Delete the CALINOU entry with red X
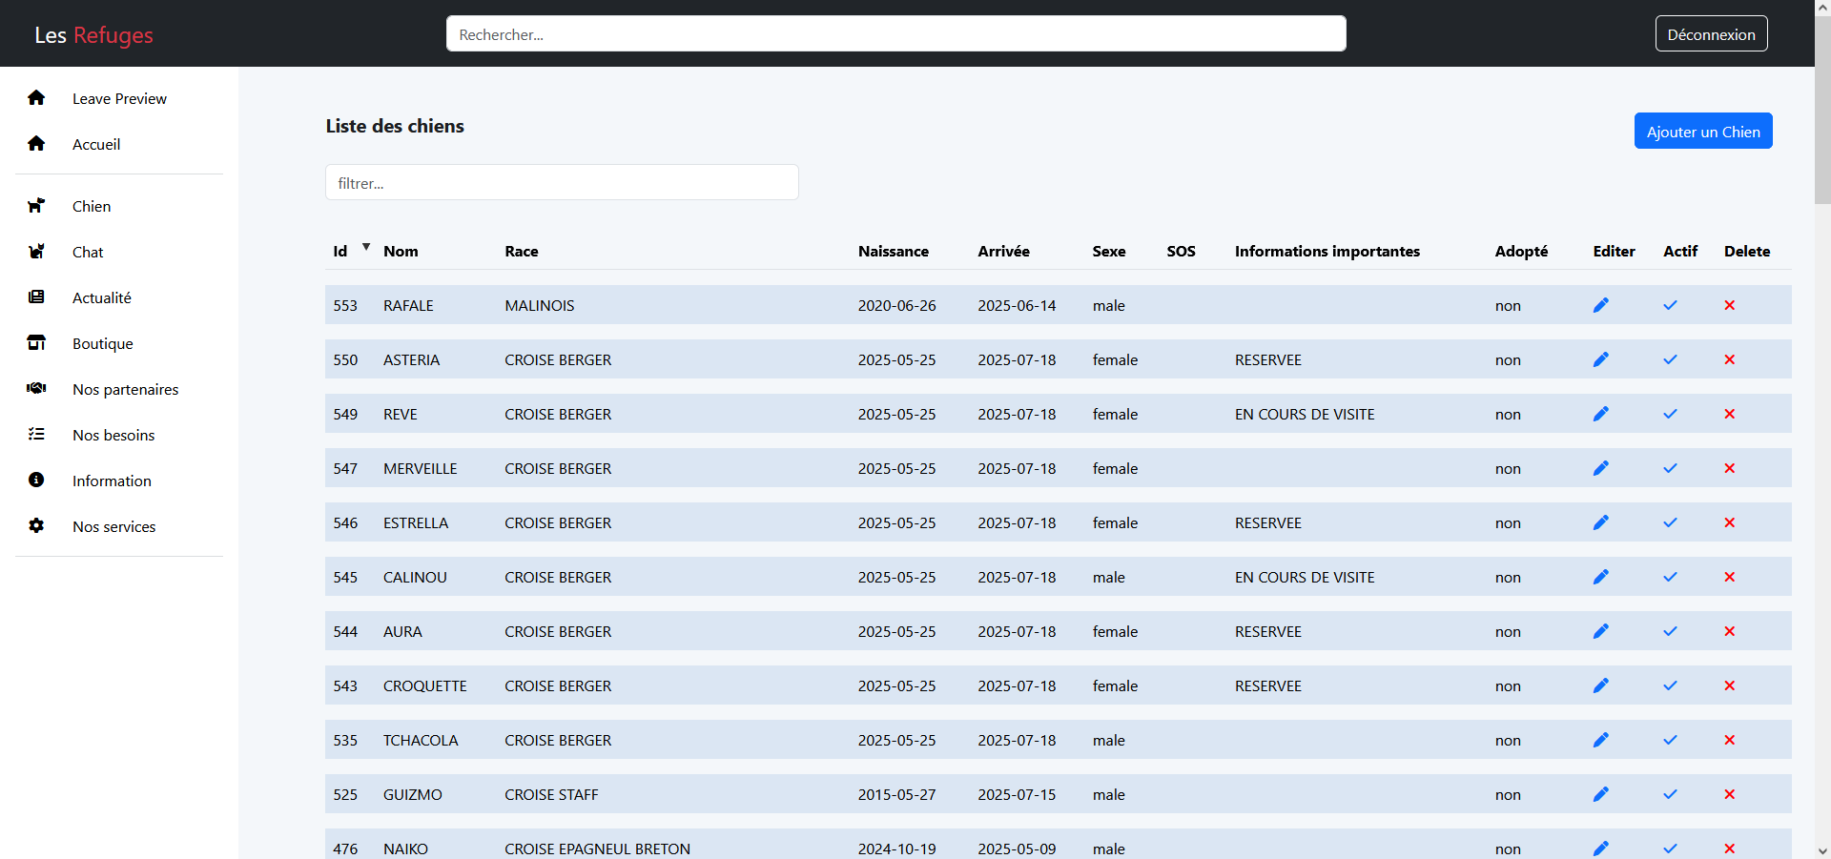Viewport: 1831px width, 859px height. [1729, 577]
